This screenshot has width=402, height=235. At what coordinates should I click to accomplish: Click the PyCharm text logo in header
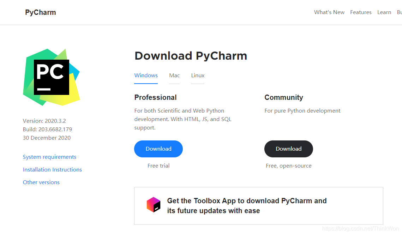pyautogui.click(x=40, y=12)
